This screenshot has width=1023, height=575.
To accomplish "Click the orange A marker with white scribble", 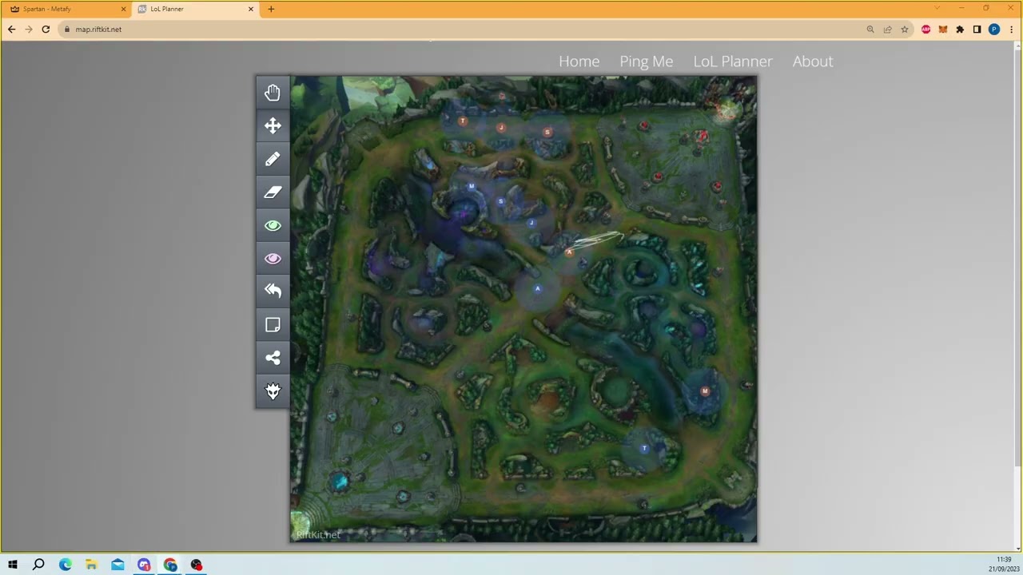I will (569, 252).
